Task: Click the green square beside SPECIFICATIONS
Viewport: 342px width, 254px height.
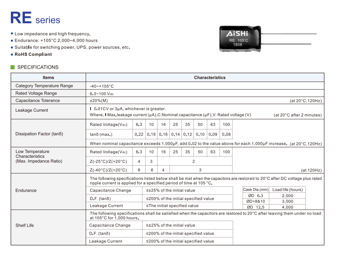Action: click(x=12, y=67)
